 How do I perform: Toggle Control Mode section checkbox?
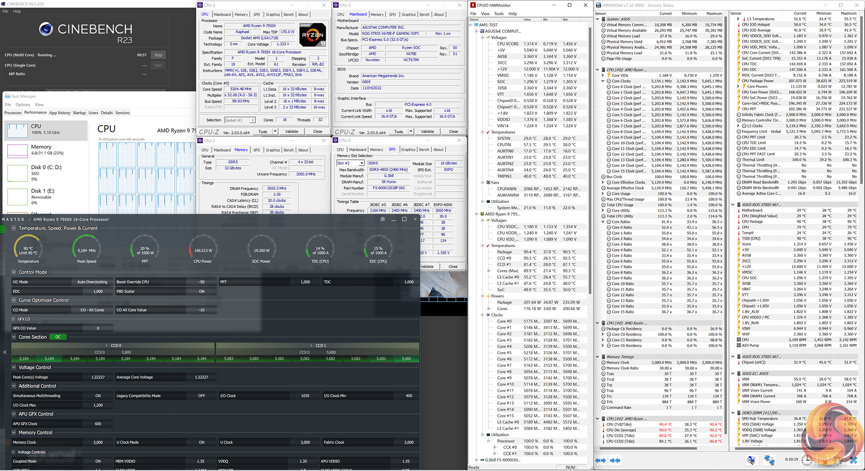point(14,272)
